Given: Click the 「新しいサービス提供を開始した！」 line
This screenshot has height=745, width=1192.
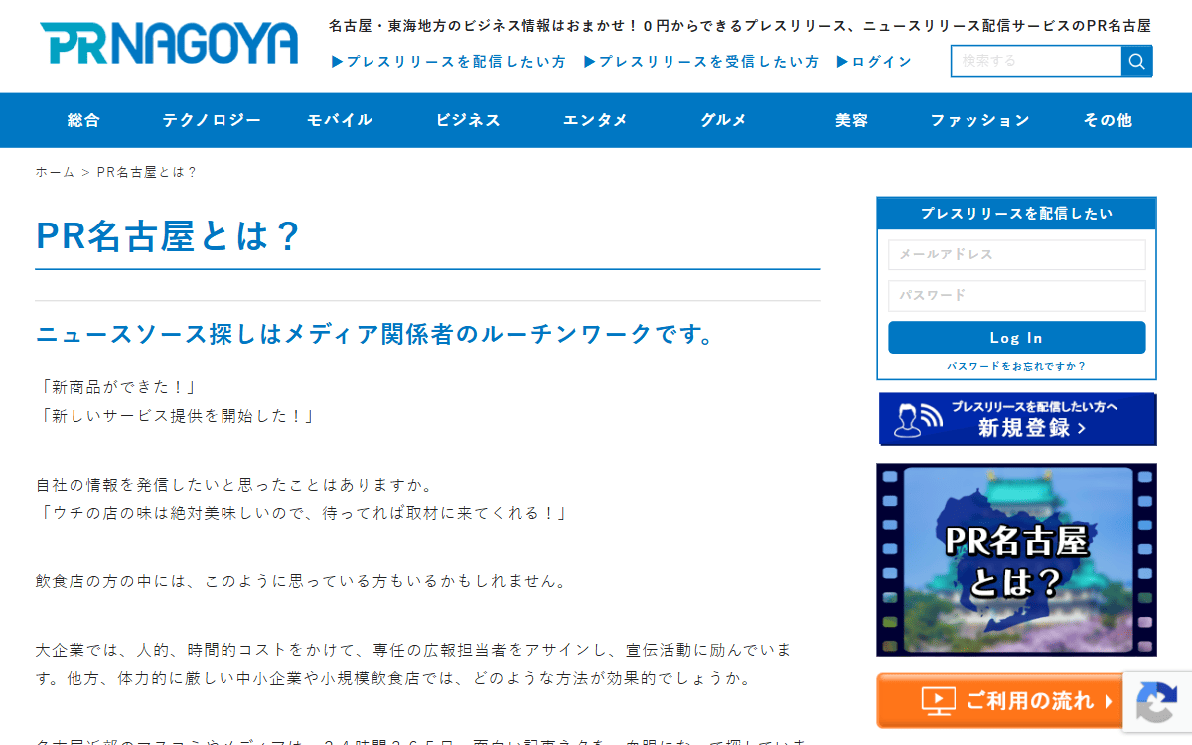Looking at the screenshot, I should [177, 416].
